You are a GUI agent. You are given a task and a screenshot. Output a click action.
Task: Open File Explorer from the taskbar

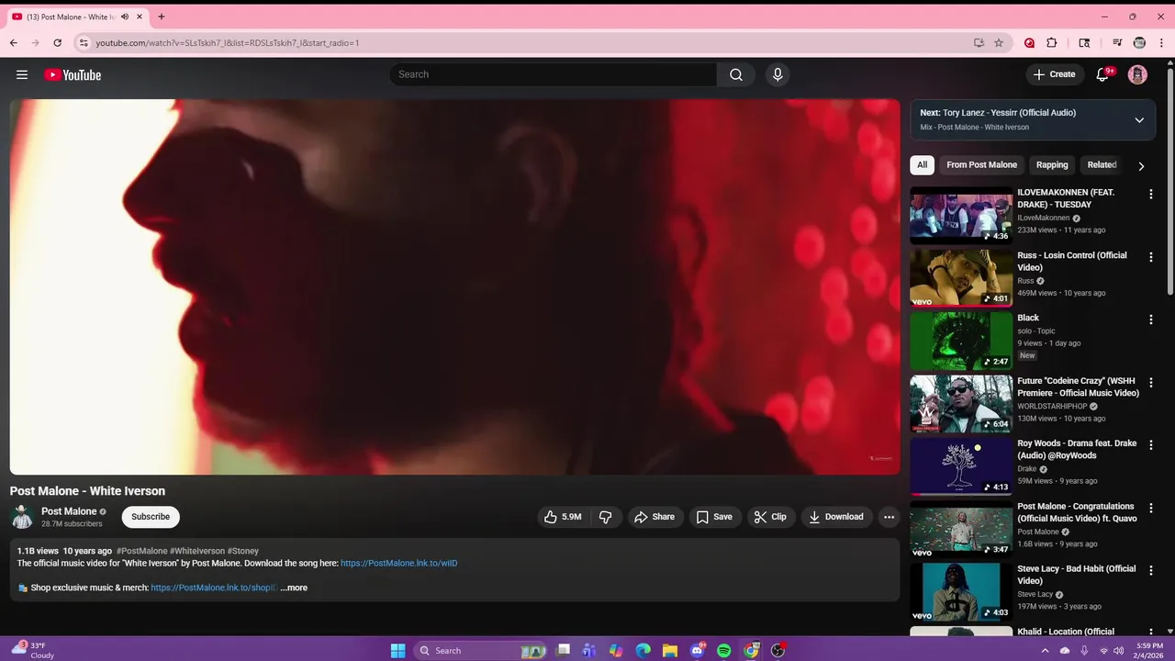pyautogui.click(x=670, y=650)
